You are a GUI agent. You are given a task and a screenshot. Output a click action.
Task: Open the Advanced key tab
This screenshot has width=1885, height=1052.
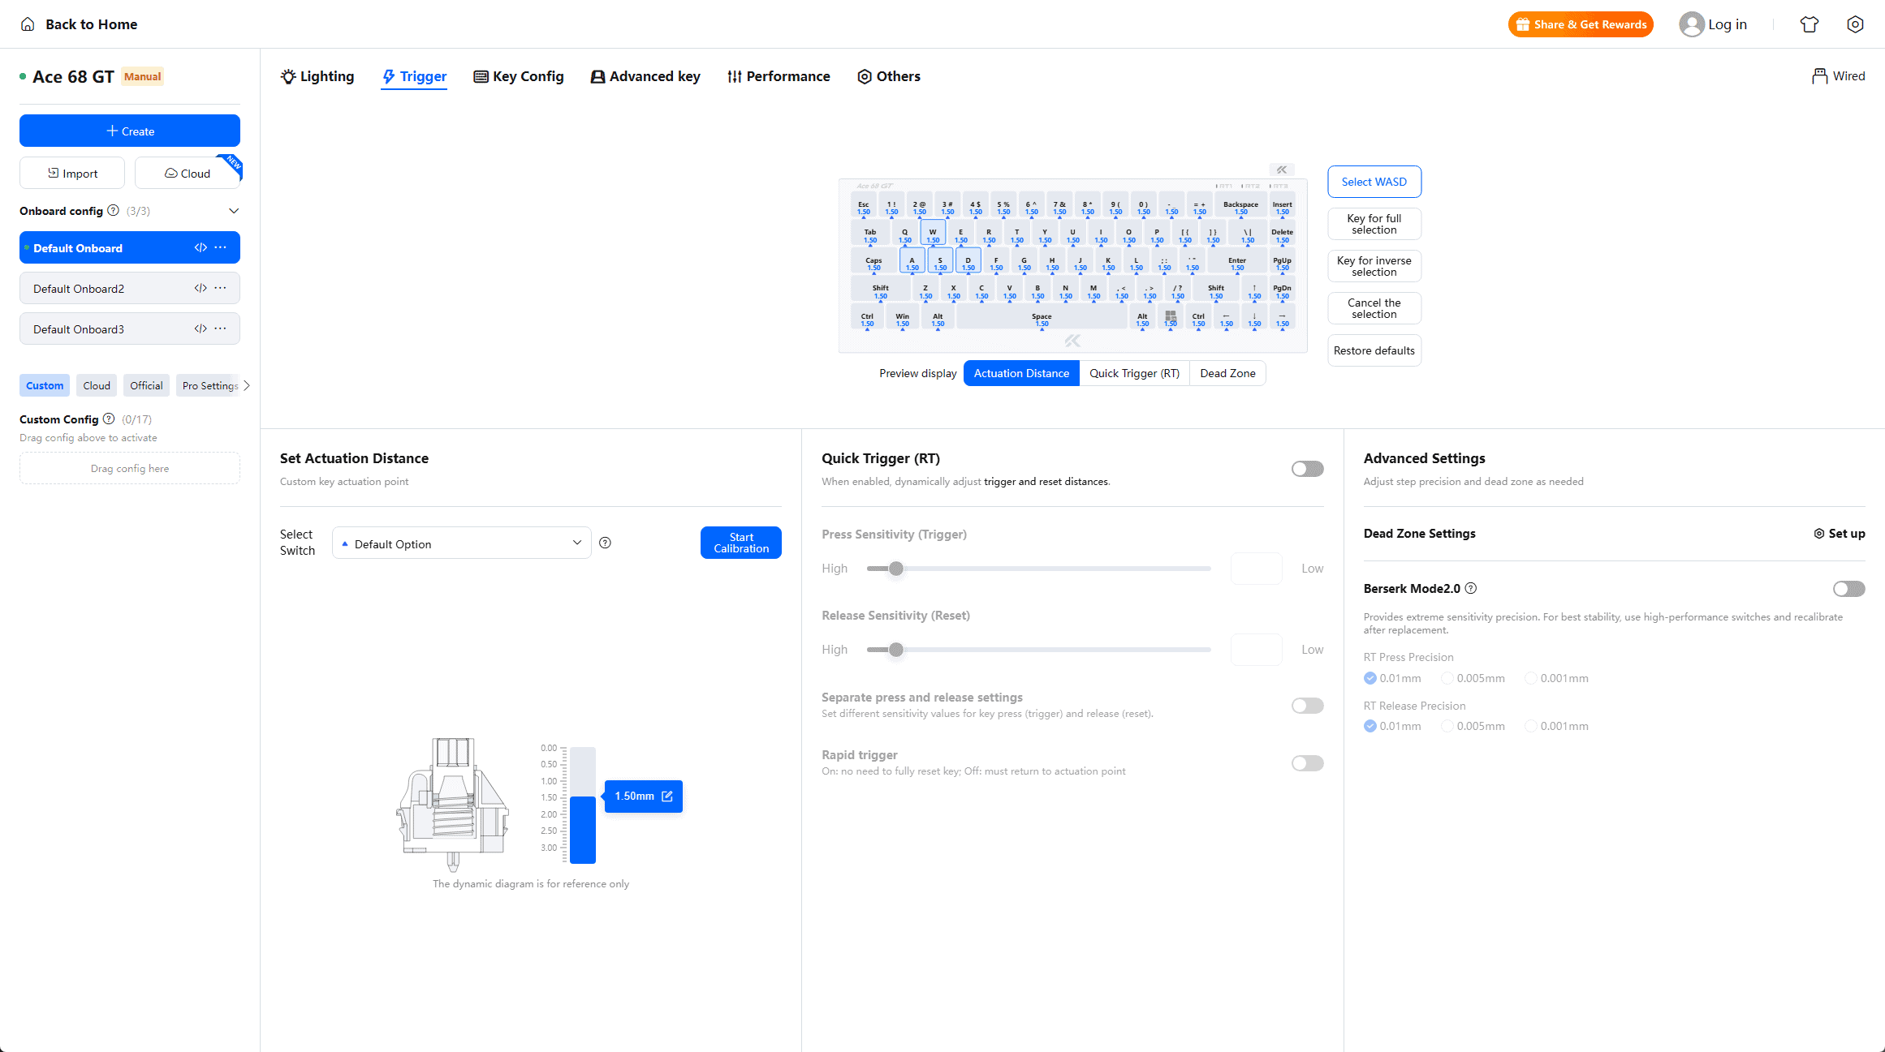pyautogui.click(x=645, y=76)
